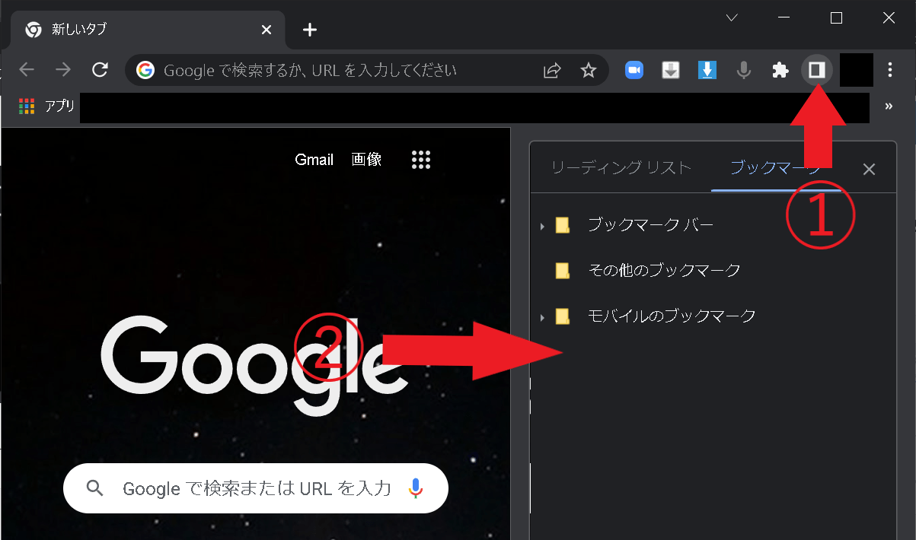Click the yellow folder icon of その他のブックマーク
Screen dimensions: 916x540
[x=563, y=270]
